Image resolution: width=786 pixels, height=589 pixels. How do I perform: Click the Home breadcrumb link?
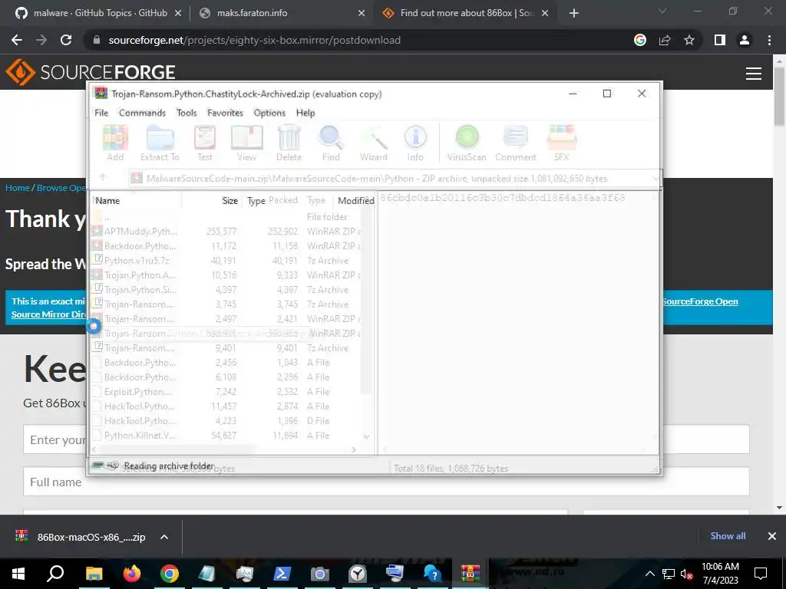[x=18, y=188]
